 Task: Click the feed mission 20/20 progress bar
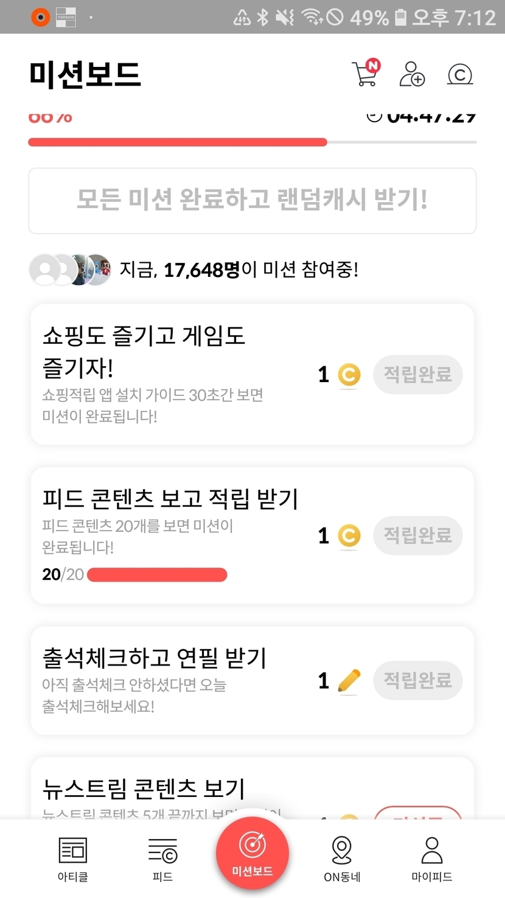pos(157,575)
